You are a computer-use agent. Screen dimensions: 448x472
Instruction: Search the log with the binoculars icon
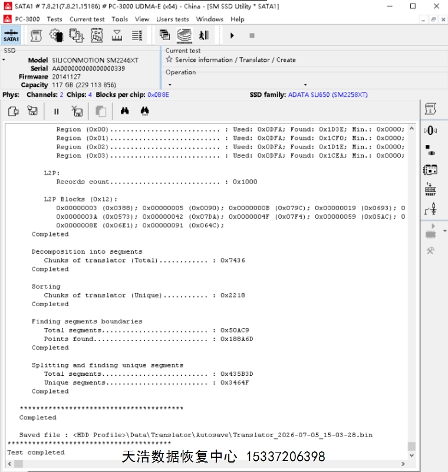[125, 111]
